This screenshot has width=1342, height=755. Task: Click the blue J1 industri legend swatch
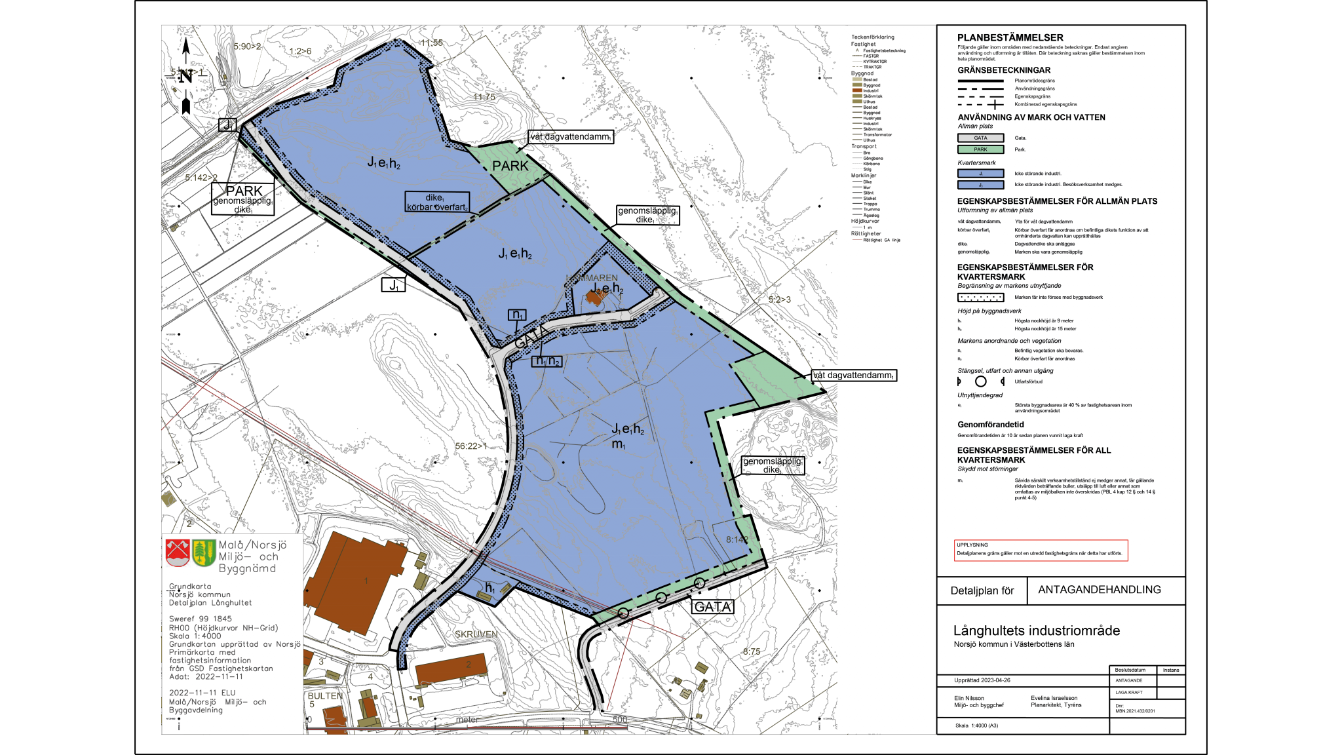tap(980, 174)
